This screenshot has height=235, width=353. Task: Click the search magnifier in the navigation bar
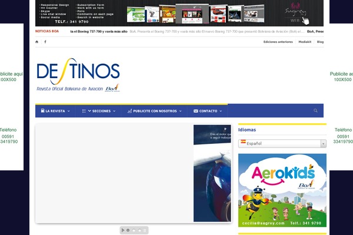pos(315,110)
